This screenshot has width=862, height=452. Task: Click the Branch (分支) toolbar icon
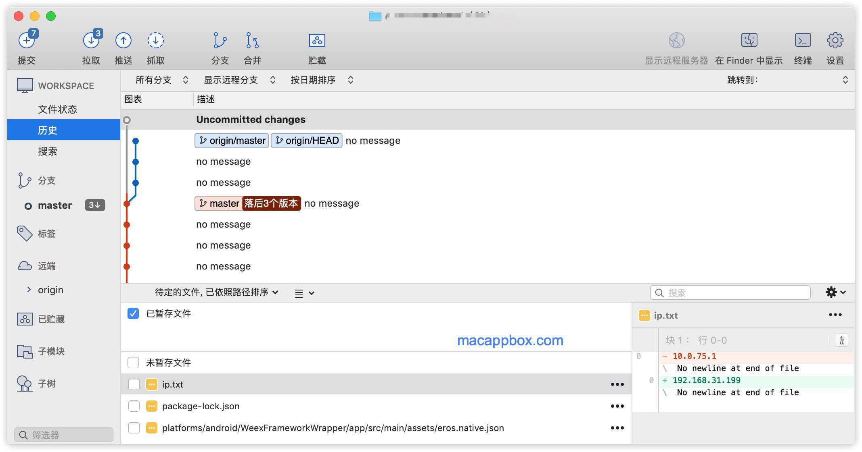220,40
